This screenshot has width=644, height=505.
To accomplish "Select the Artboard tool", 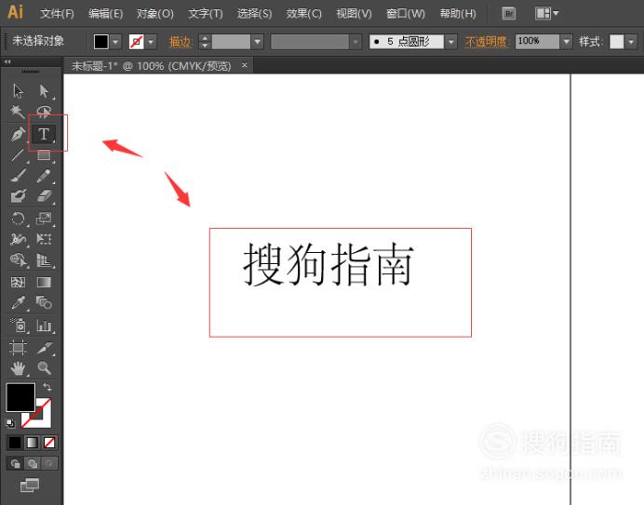I will [x=18, y=348].
